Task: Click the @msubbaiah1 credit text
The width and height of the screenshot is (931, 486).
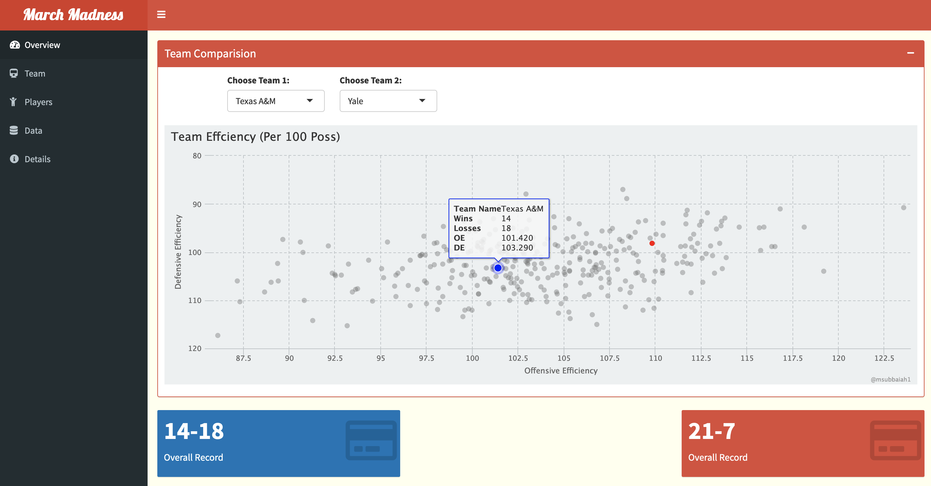Action: coord(890,379)
